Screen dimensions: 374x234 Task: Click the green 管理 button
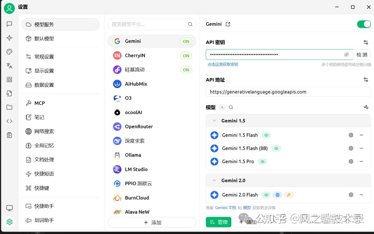pyautogui.click(x=219, y=222)
